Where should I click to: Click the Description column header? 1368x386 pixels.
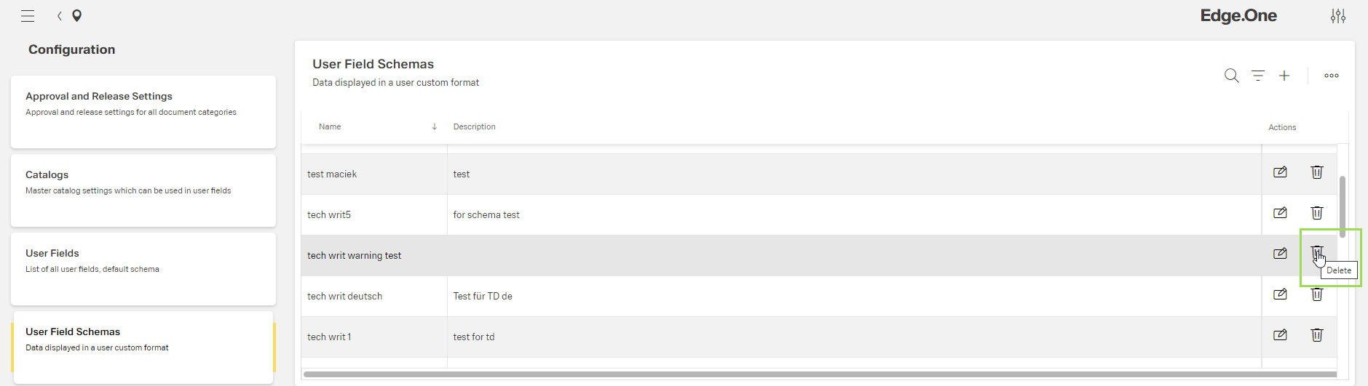474,126
